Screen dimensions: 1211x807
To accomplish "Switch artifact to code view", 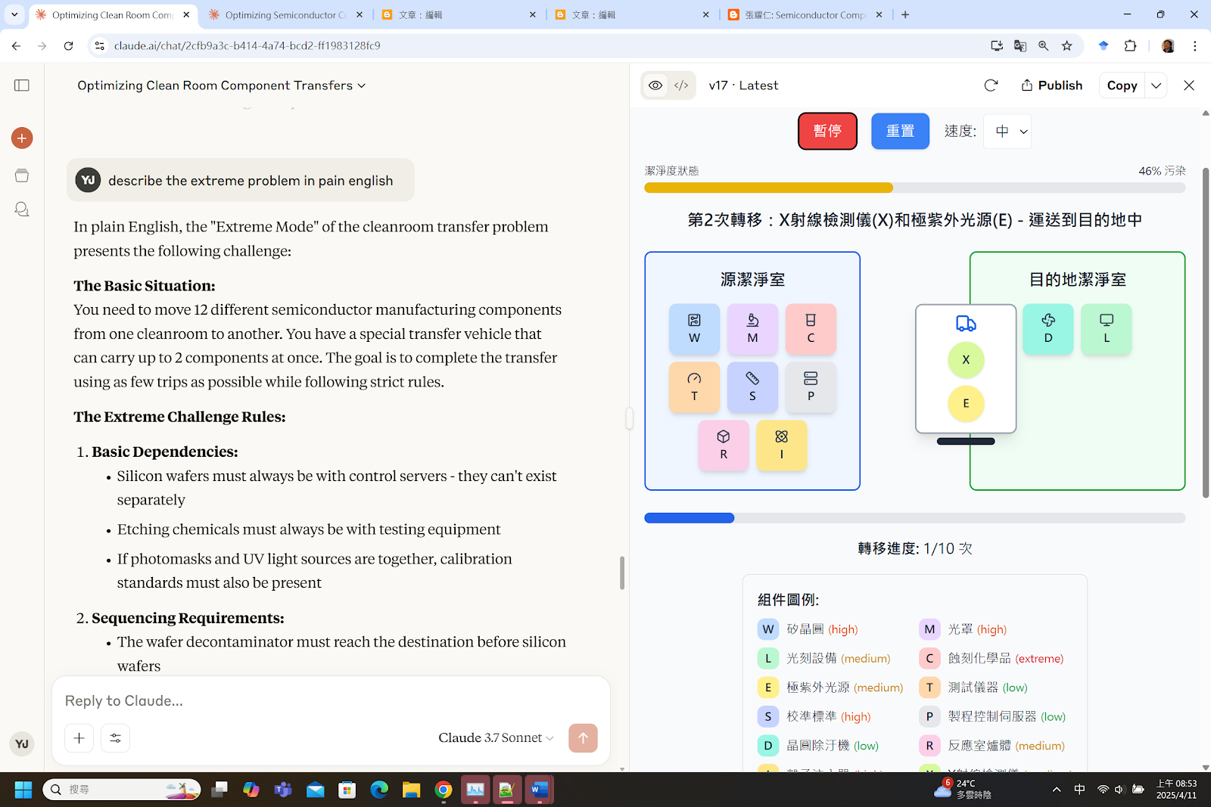I will pyautogui.click(x=681, y=85).
